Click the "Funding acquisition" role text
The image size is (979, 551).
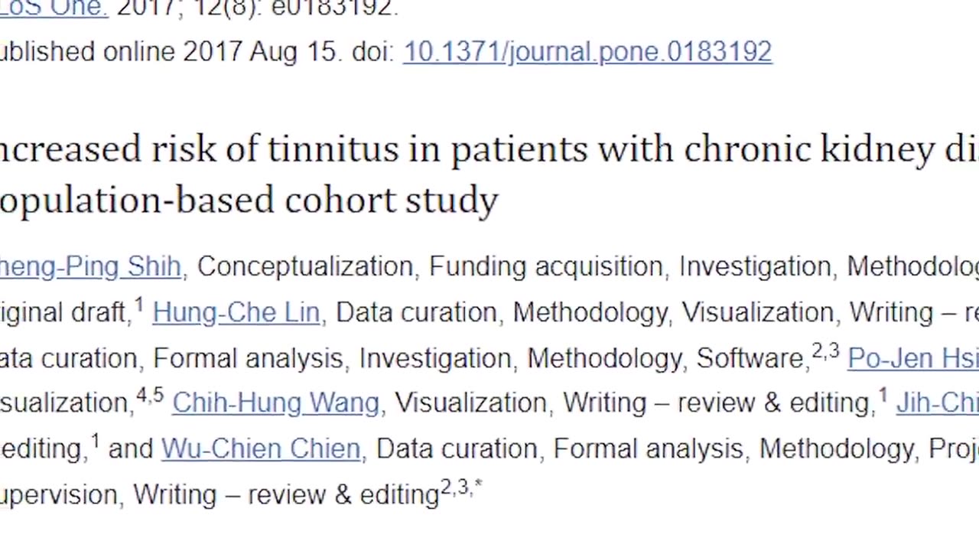[x=545, y=266]
